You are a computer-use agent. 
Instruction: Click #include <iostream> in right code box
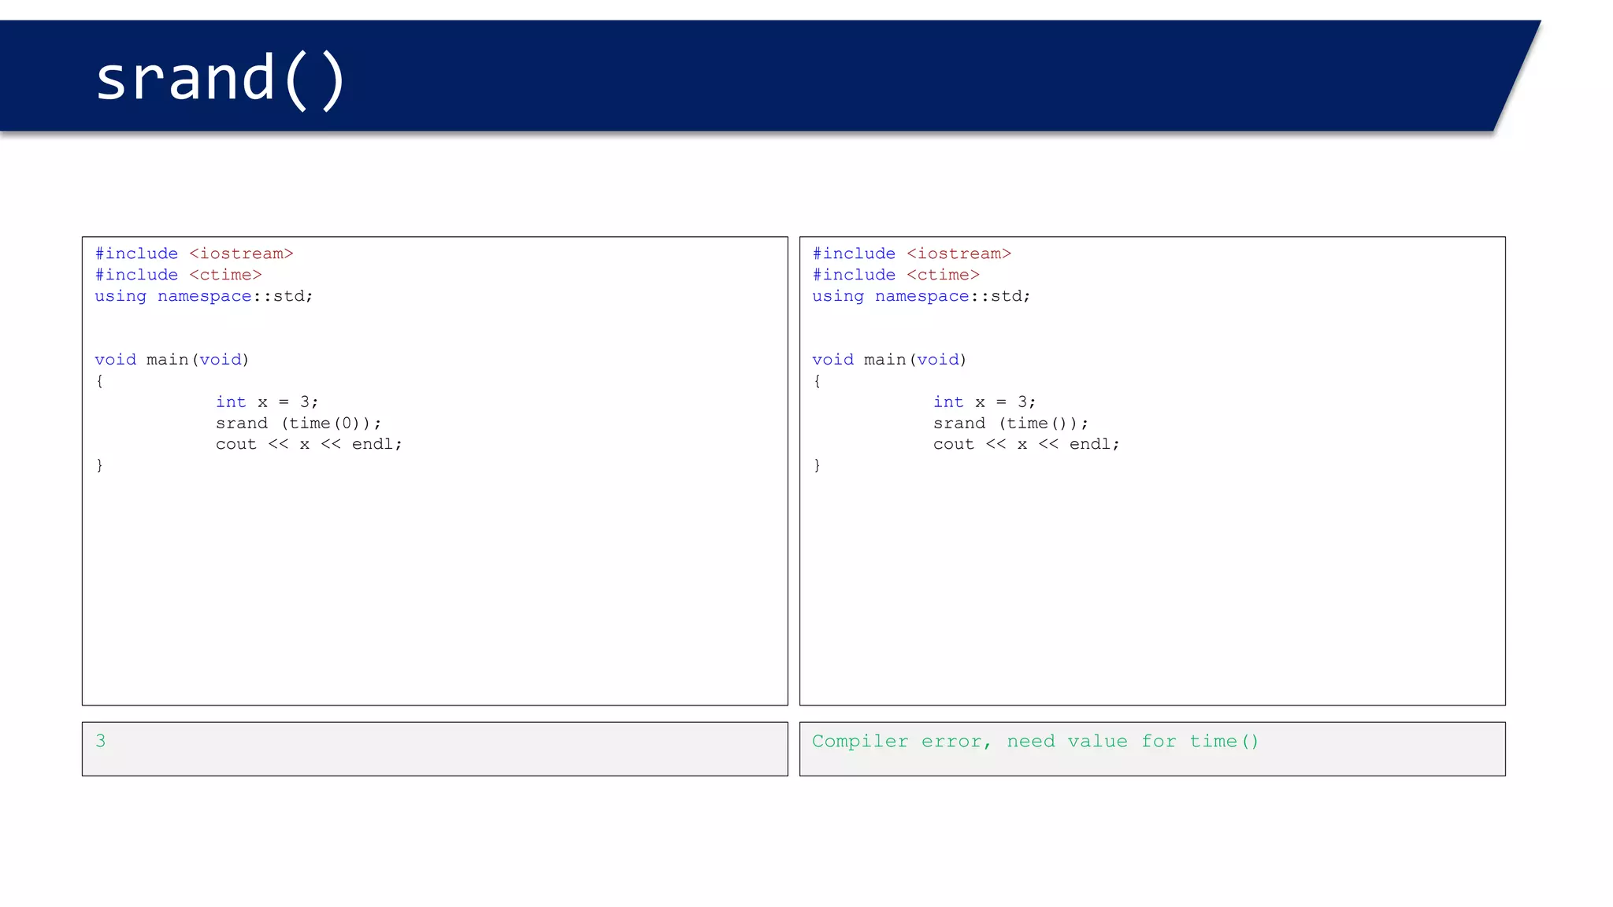911,254
